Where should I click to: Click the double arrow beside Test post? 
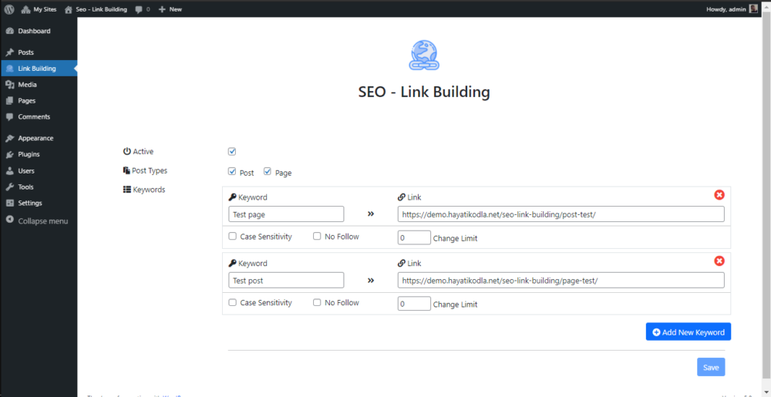tap(371, 280)
